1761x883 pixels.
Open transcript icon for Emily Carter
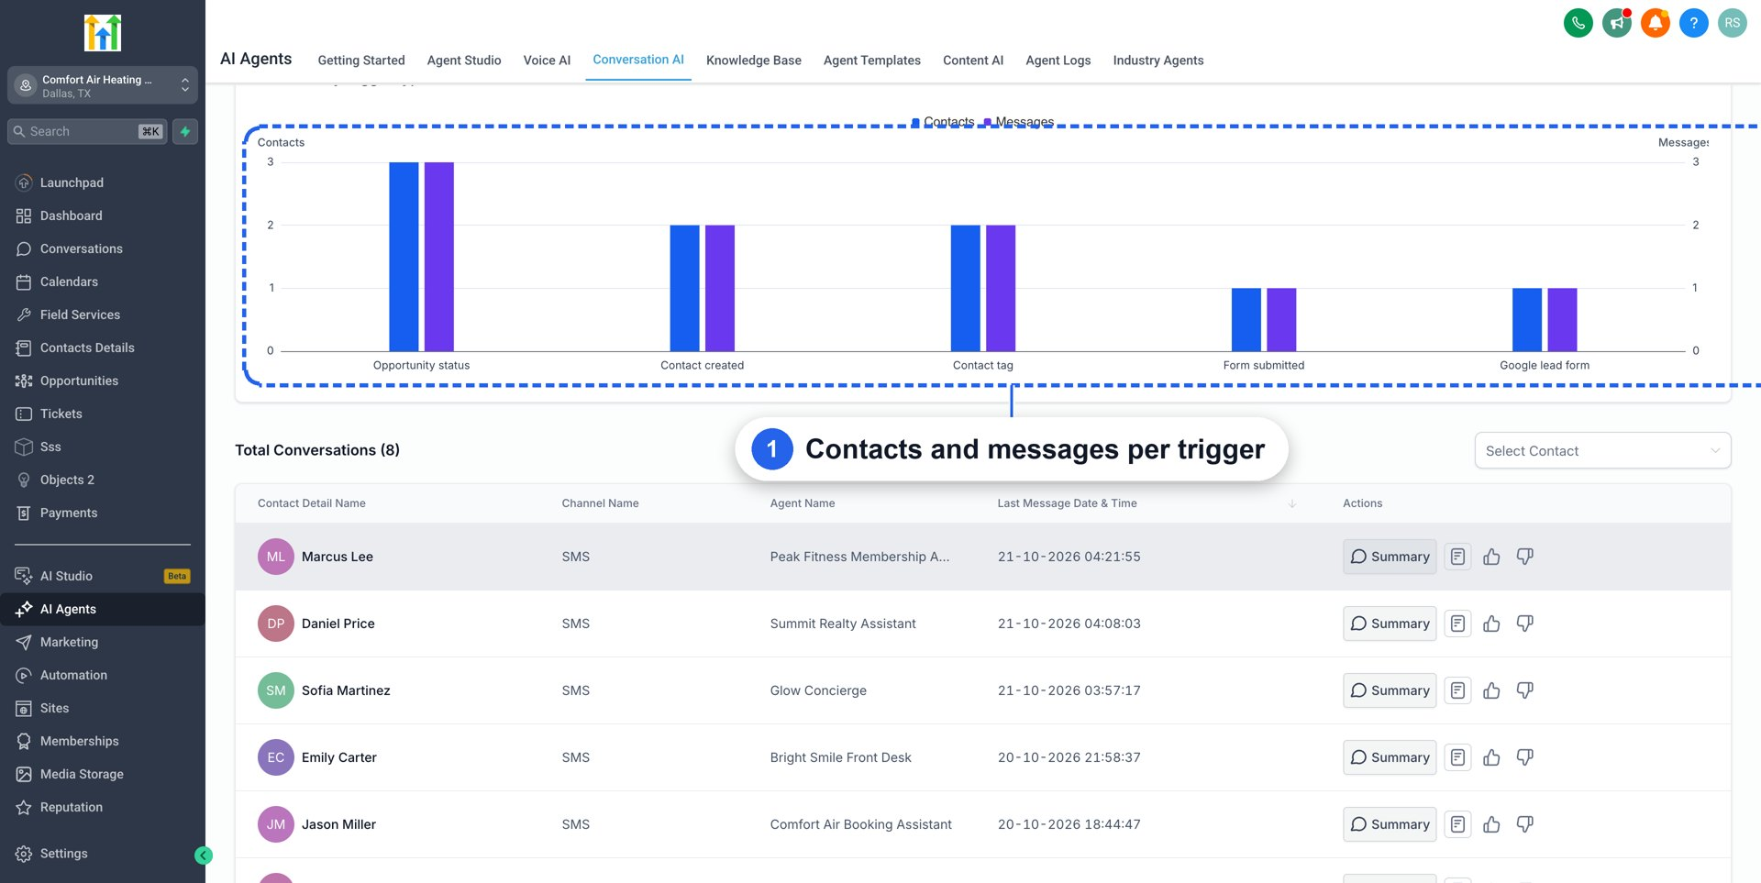pos(1457,757)
